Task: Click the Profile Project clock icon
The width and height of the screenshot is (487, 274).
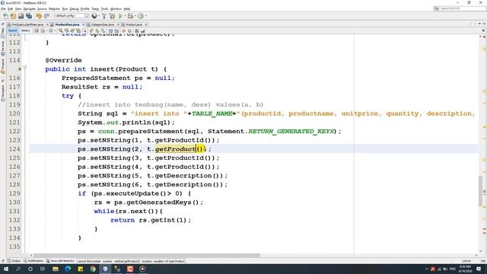Action: click(141, 16)
